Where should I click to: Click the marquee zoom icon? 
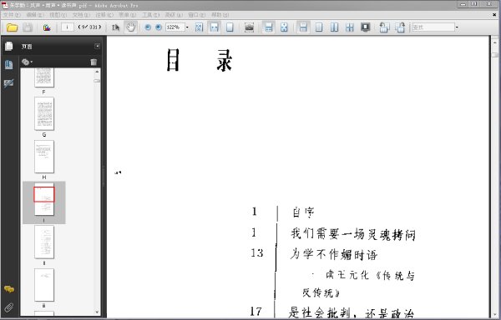tap(199, 27)
